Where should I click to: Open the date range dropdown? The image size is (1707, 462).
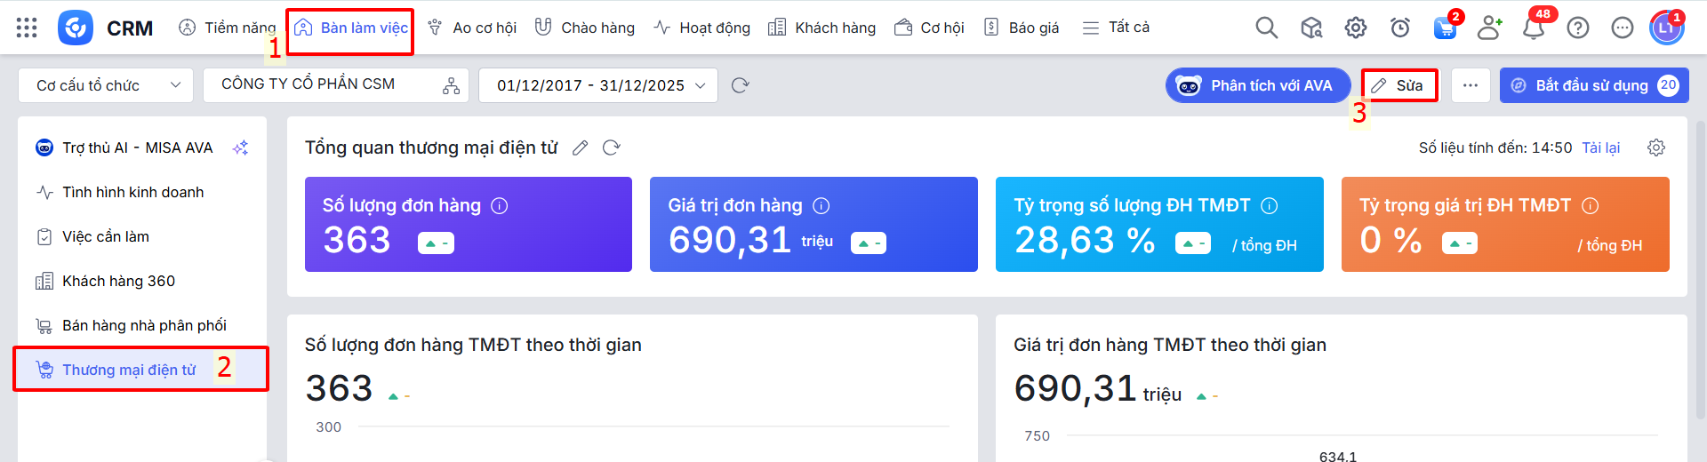point(598,85)
